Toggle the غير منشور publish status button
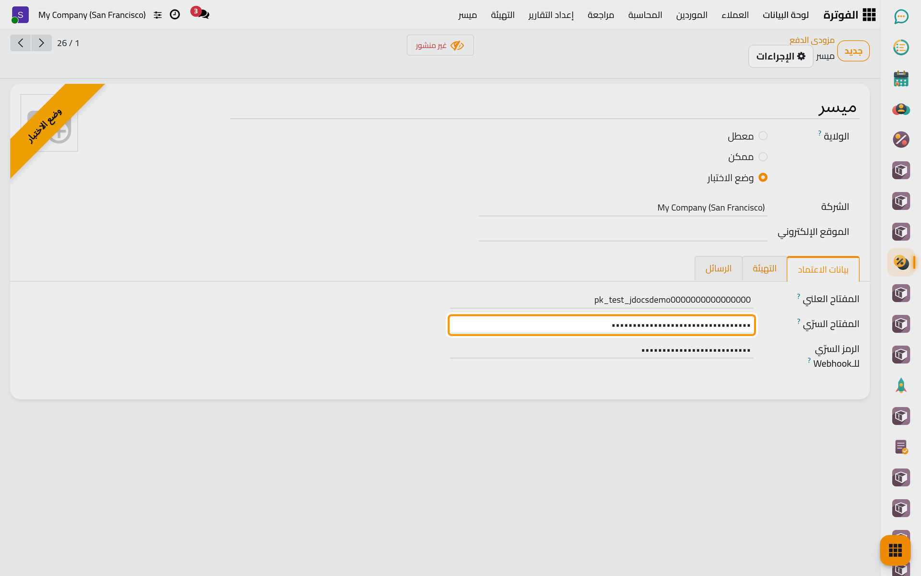 [x=440, y=45]
